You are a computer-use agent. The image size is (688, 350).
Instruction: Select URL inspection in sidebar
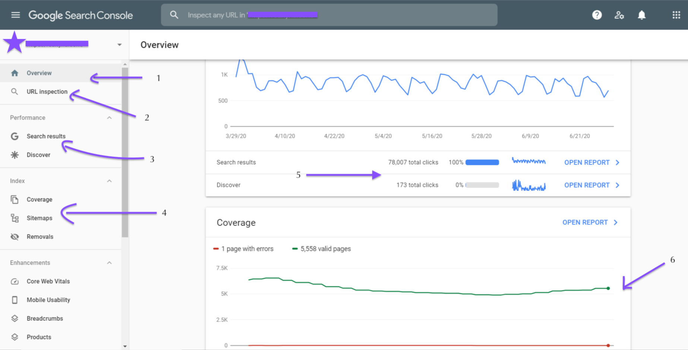61,91
